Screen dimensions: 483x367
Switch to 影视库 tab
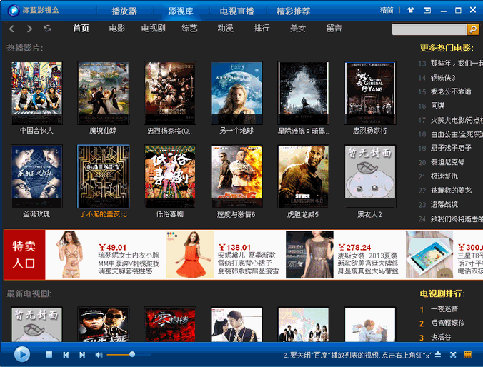pos(181,11)
